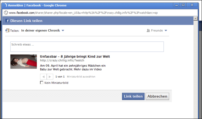
Task: Minimize the Chrome popup window
Action: point(177,5)
